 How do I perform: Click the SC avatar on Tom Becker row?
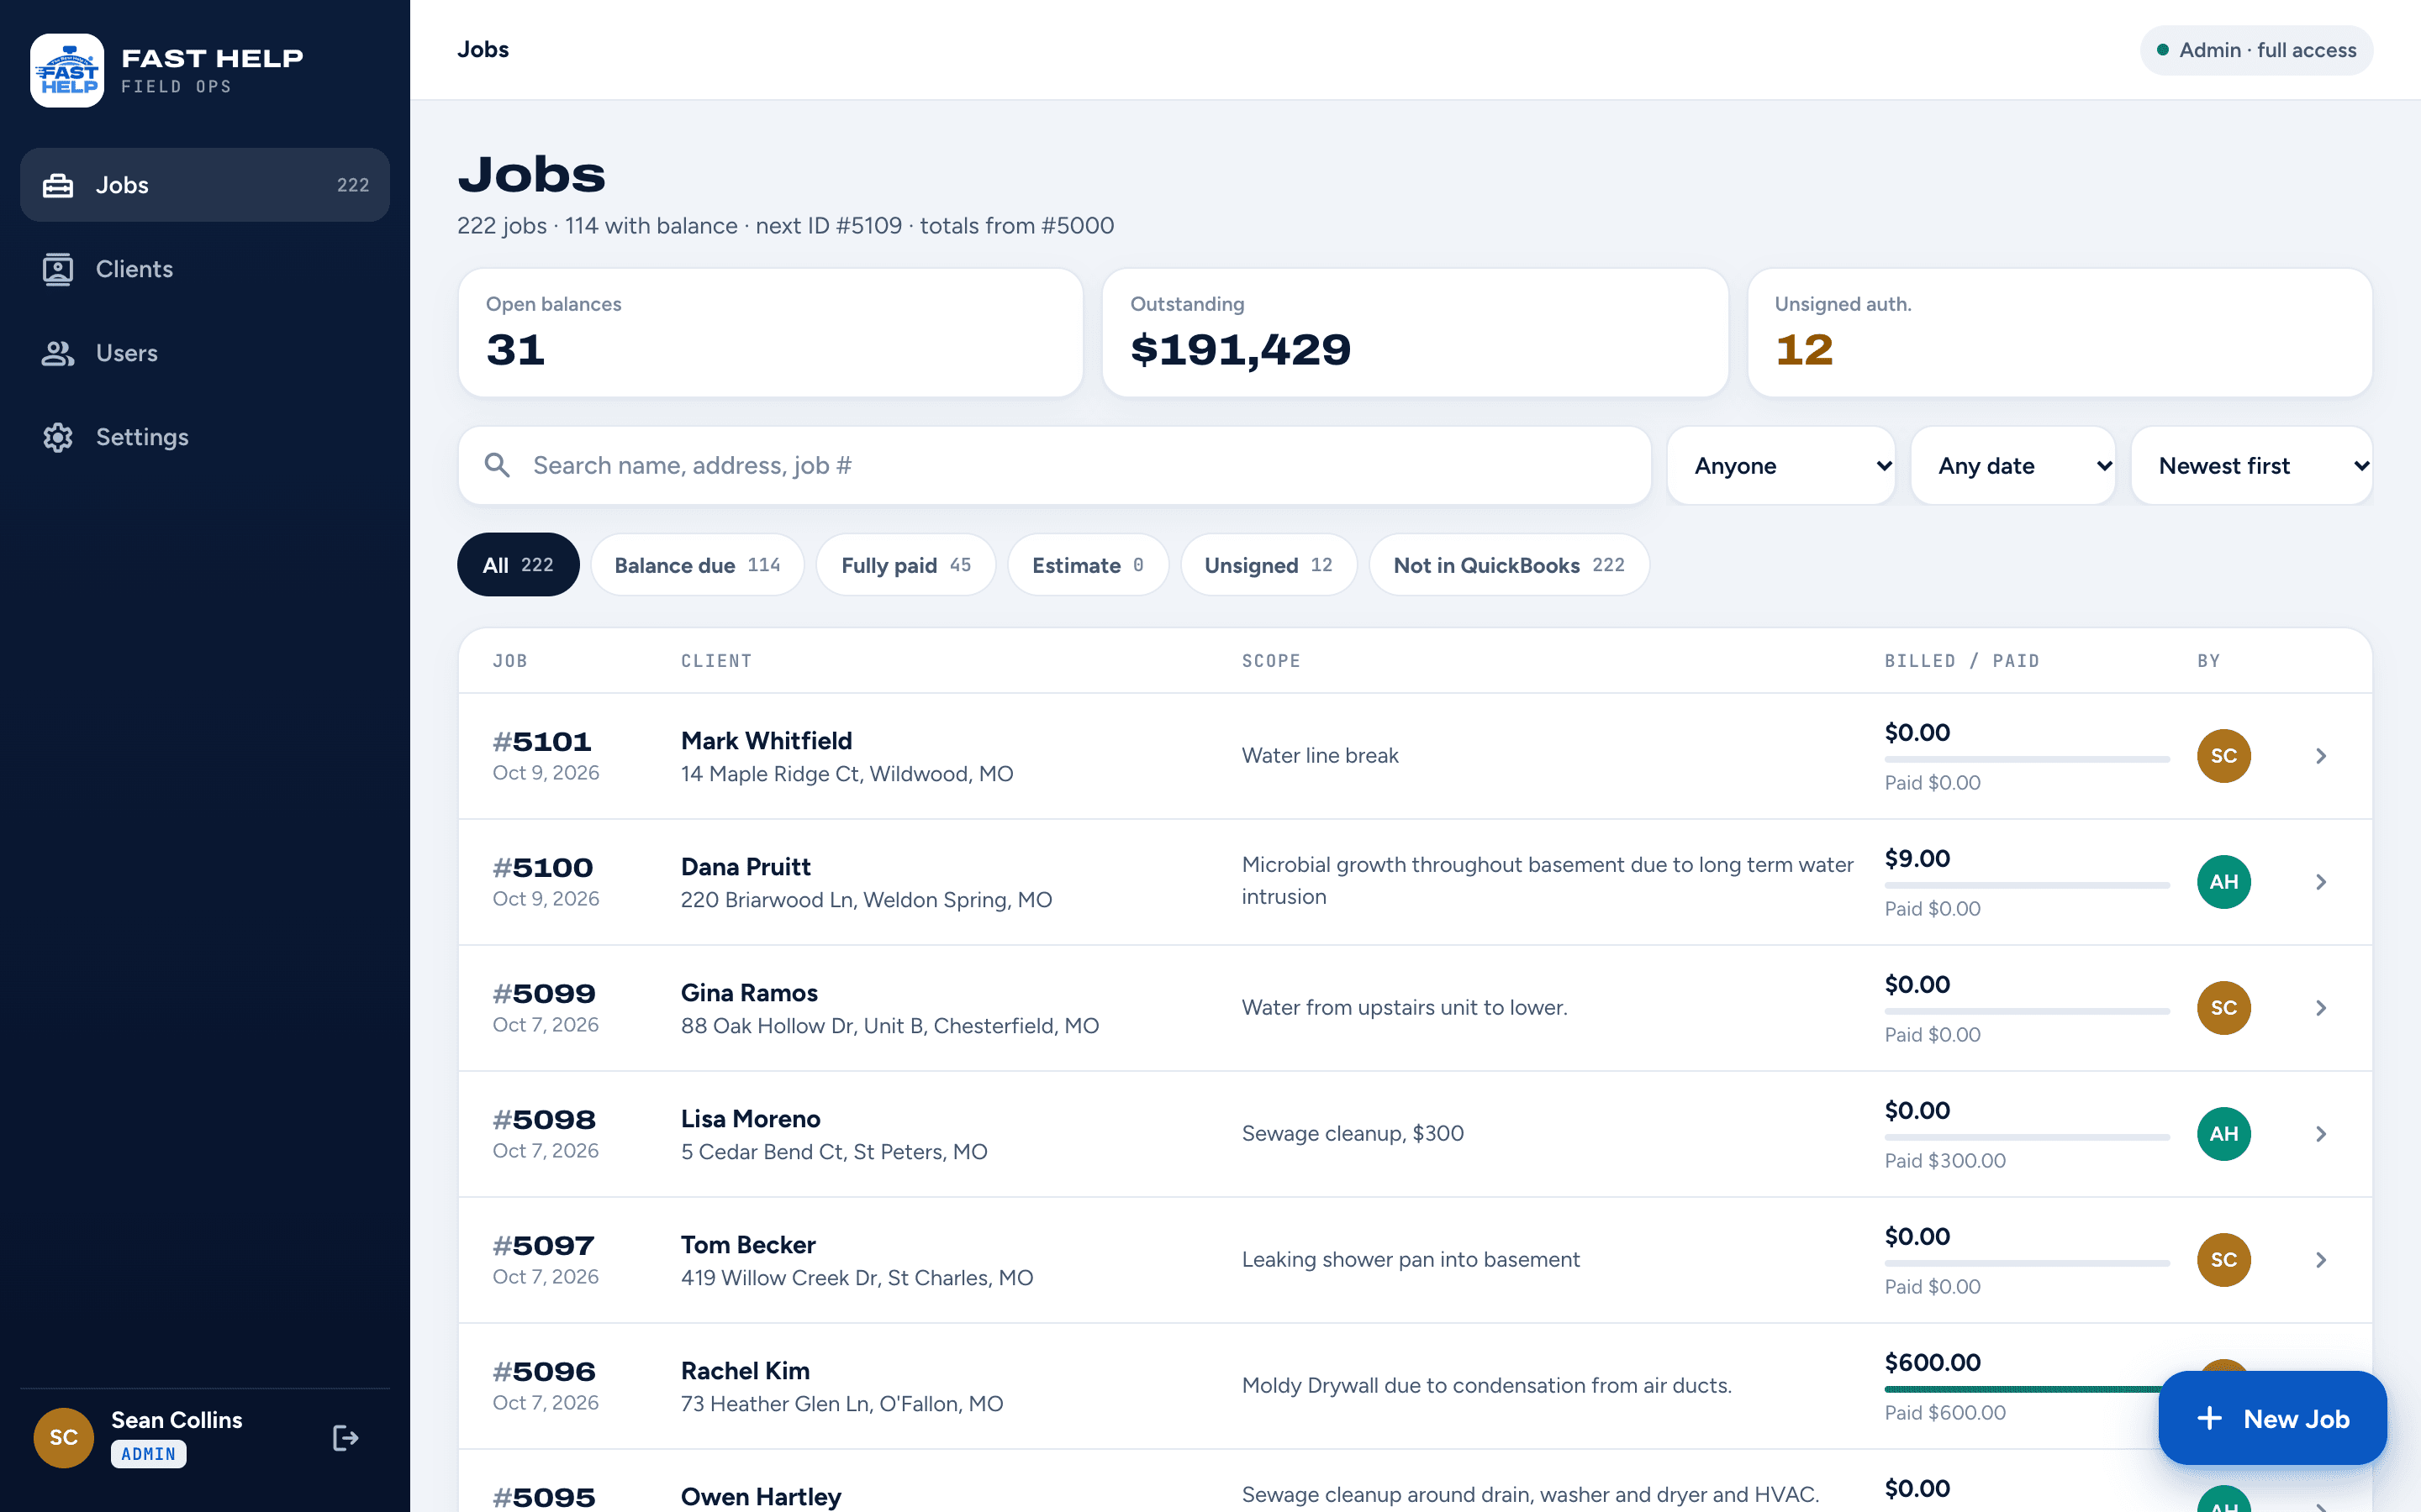pyautogui.click(x=2224, y=1260)
